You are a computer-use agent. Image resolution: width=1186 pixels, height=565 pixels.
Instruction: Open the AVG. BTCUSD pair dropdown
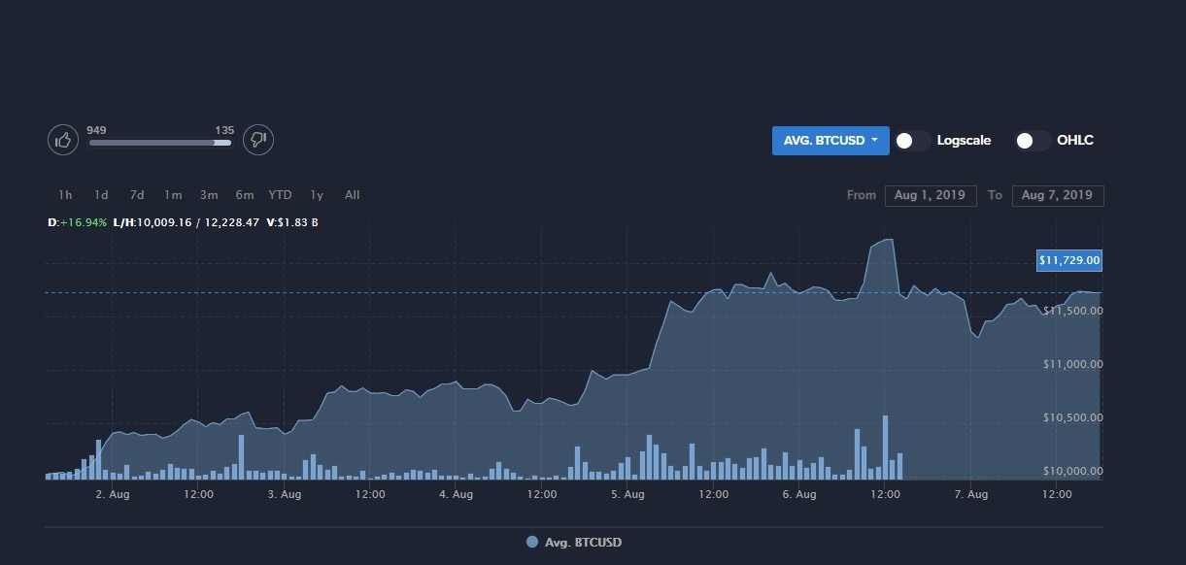pos(830,140)
